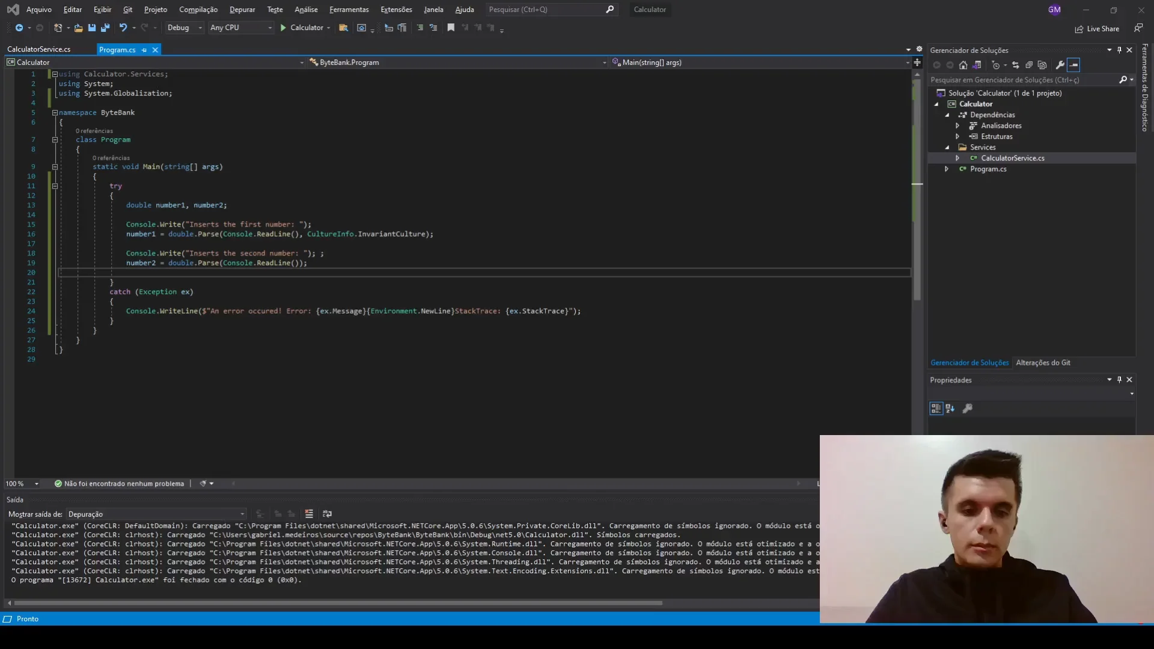The image size is (1154, 649).
Task: Open the Any CPU platform dropdown
Action: (x=240, y=28)
